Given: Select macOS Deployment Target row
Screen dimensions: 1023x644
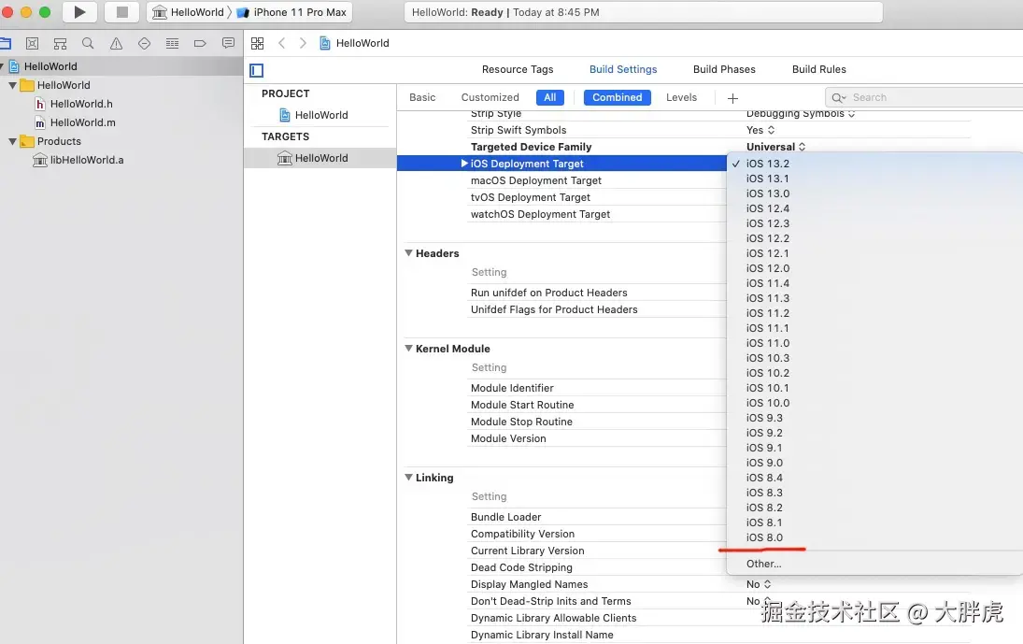Looking at the screenshot, I should coord(563,180).
